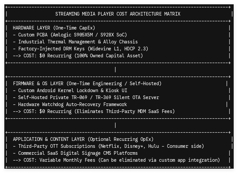Click the Variable Monthly Fees cost line

pos(116,160)
